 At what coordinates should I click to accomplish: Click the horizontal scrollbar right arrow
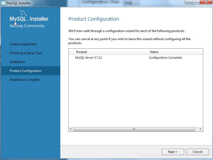(x=200, y=129)
